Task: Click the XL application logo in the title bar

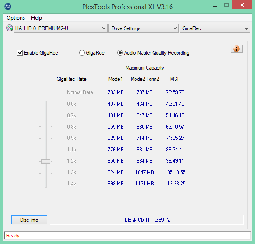Action: 8,7
